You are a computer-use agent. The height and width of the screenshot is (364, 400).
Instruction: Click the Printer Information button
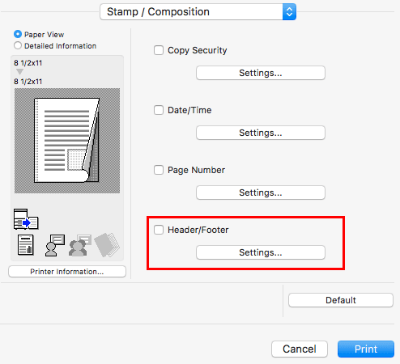click(x=67, y=272)
